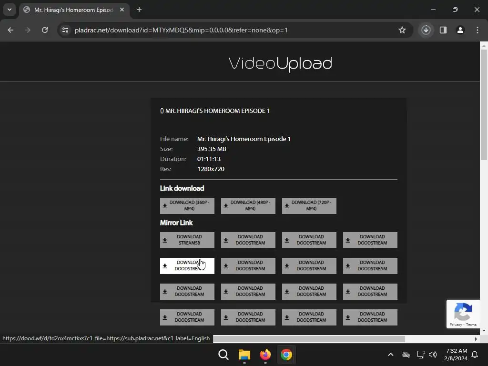488x366 pixels.
Task: Open Chrome icon in taskbar
Action: [286, 355]
